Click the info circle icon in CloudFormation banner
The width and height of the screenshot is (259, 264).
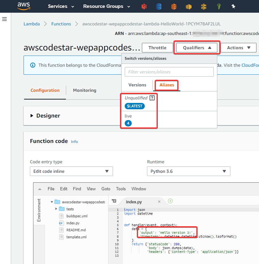33,65
